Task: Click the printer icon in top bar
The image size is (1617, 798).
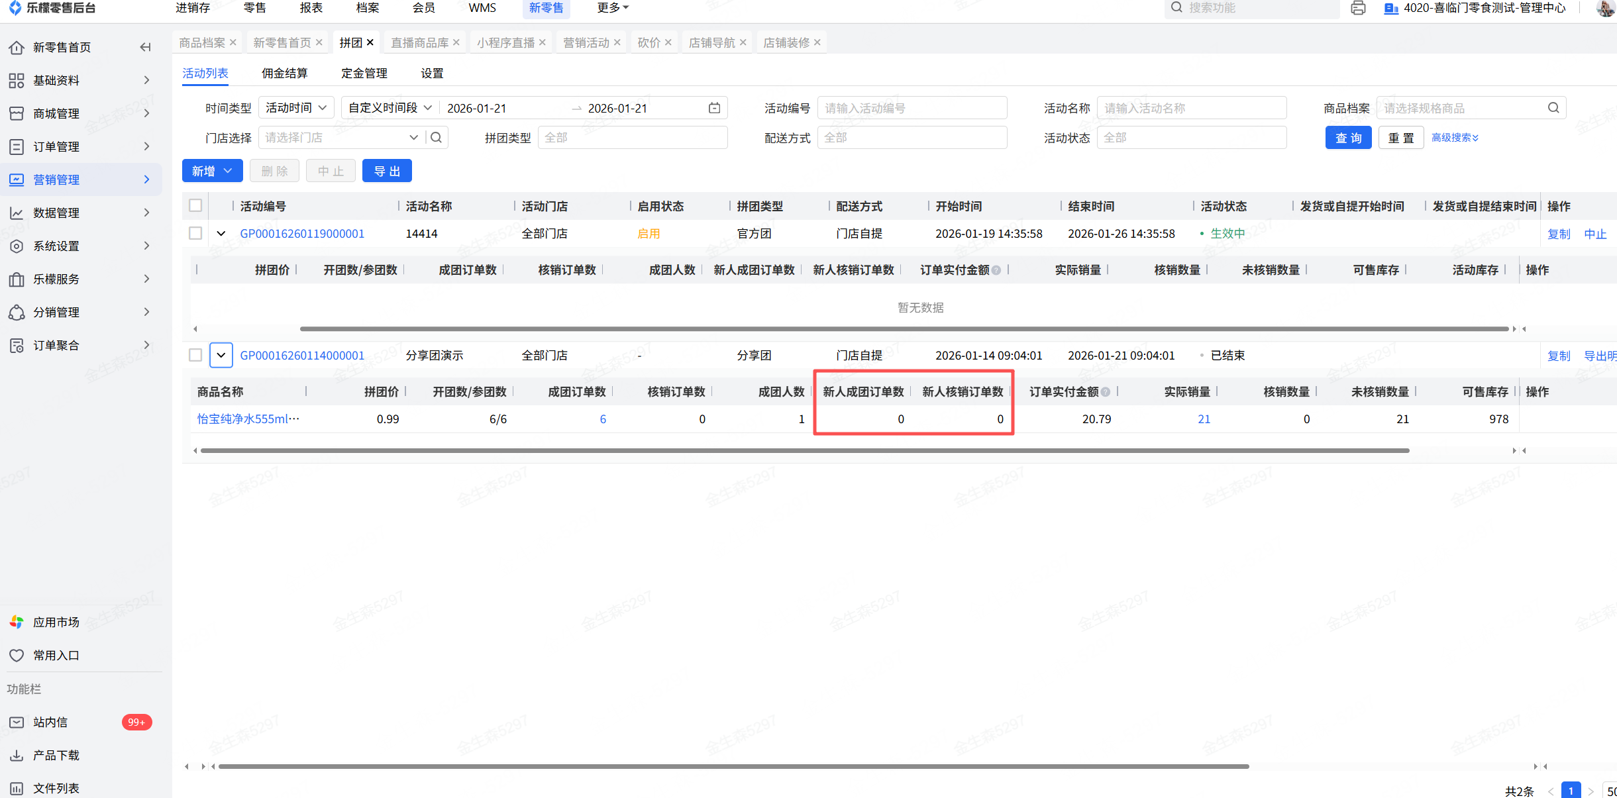Action: [1358, 8]
